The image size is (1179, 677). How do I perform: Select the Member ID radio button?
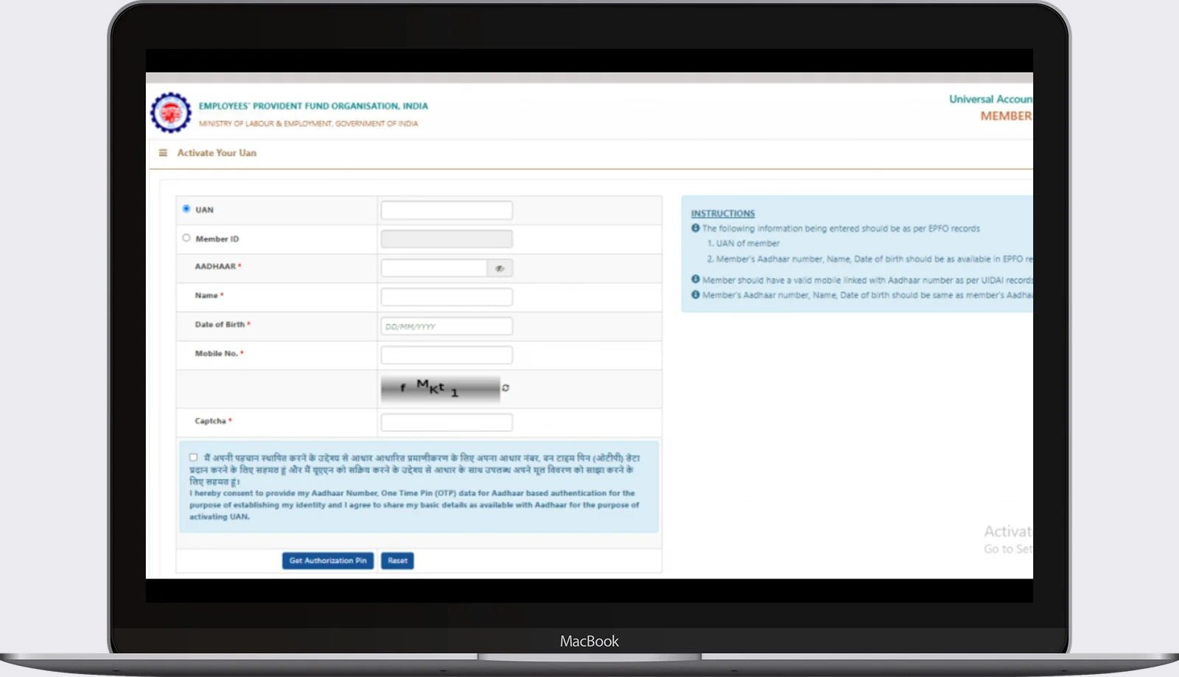click(186, 238)
